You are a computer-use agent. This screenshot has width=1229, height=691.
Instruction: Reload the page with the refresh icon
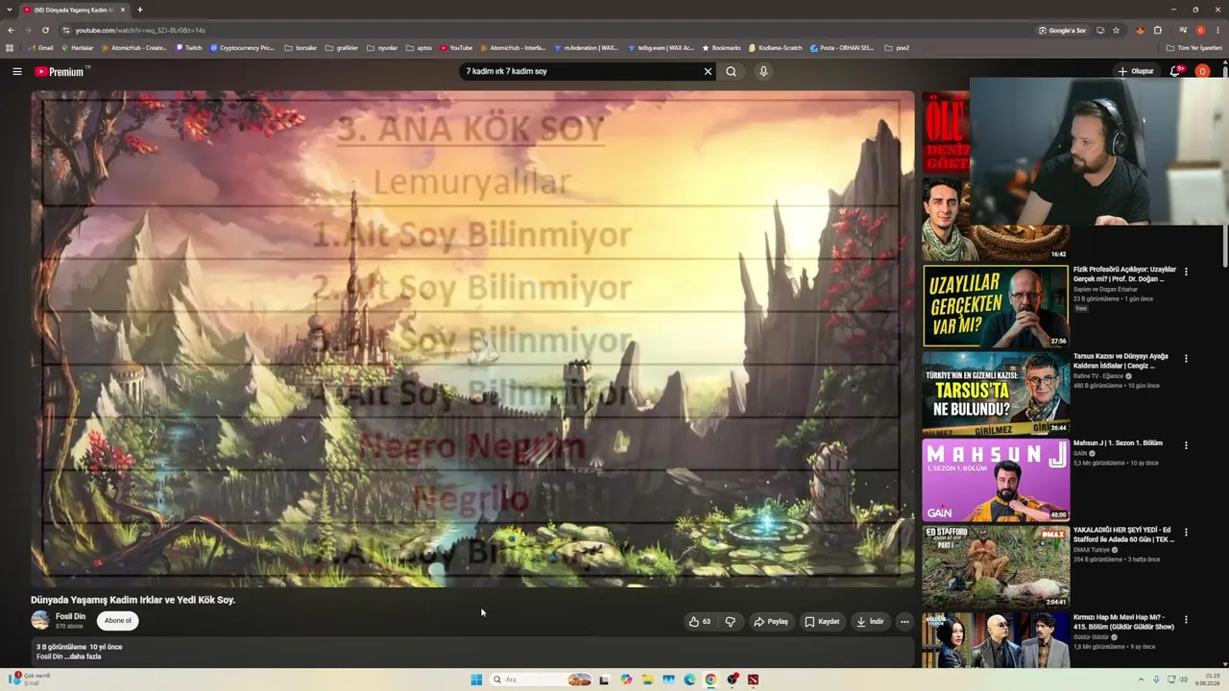pos(45,30)
